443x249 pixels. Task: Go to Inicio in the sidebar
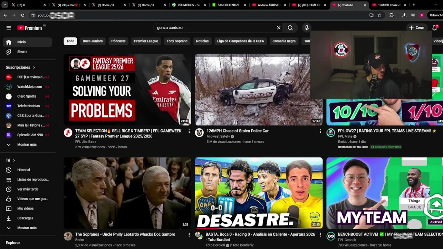point(27,42)
